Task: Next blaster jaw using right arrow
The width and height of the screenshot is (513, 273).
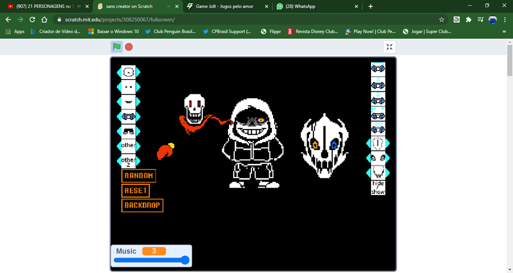Action: click(388, 173)
